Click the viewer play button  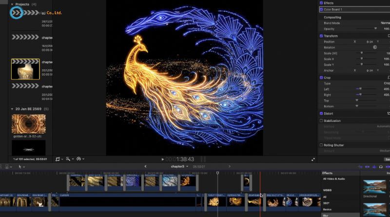163,159
